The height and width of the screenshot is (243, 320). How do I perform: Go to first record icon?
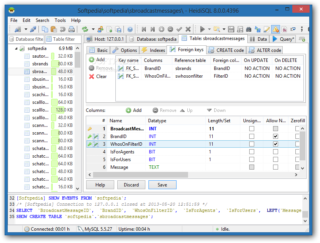click(144, 29)
